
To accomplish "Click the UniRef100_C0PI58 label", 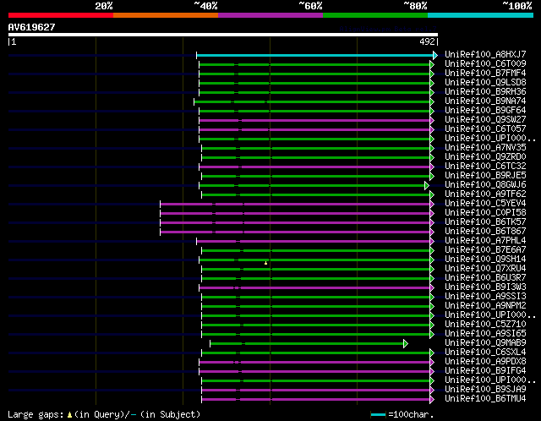I will point(485,213).
